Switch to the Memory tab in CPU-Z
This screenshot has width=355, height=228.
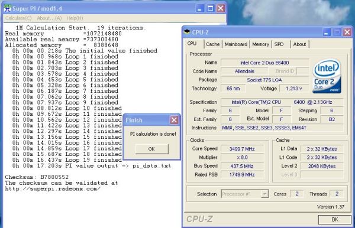pos(260,44)
